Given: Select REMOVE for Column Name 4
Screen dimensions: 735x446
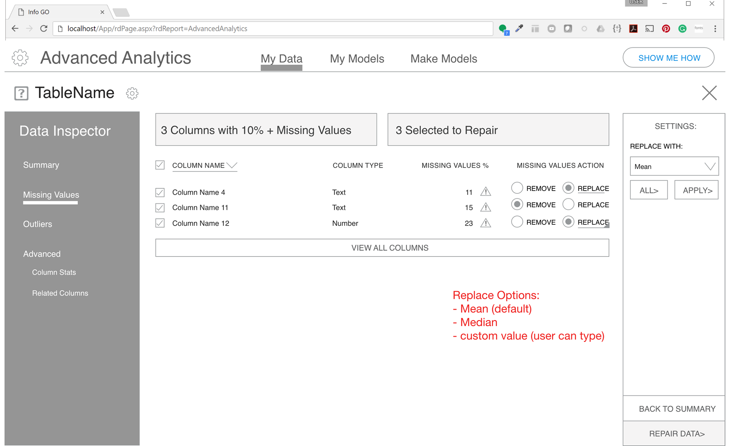Looking at the screenshot, I should click(517, 188).
